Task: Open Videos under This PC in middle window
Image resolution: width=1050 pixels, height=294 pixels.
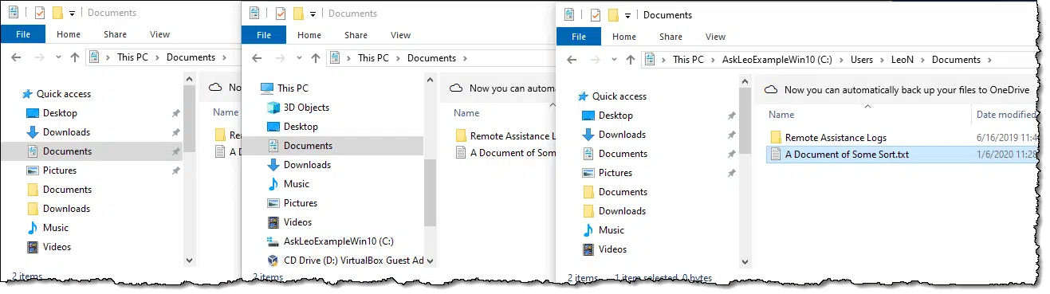Action: tap(297, 222)
